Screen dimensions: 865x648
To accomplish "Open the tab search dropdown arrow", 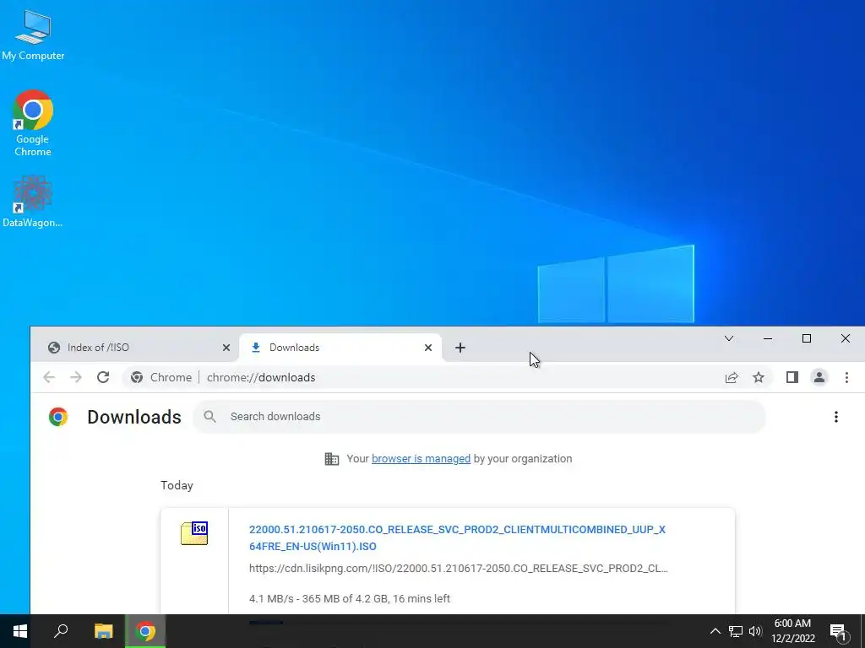I will point(729,338).
